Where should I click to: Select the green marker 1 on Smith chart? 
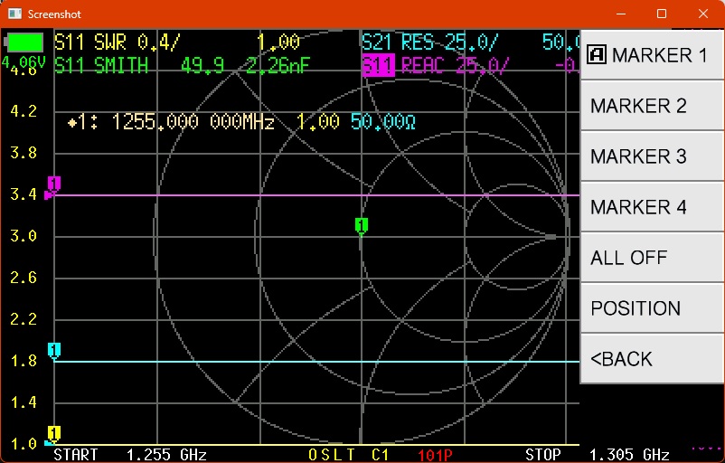pos(361,225)
